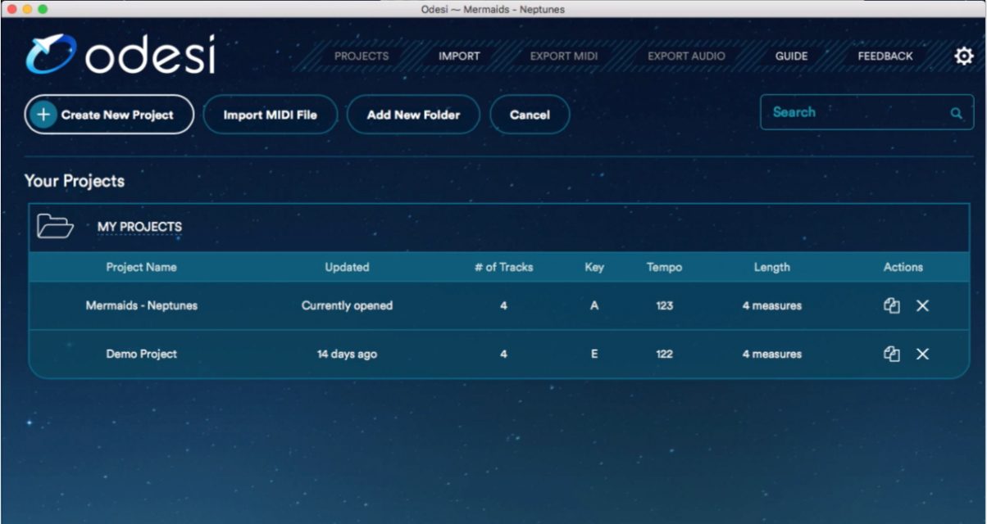Click the track count for Mermaids - Neptunes
987x524 pixels.
[x=503, y=305]
